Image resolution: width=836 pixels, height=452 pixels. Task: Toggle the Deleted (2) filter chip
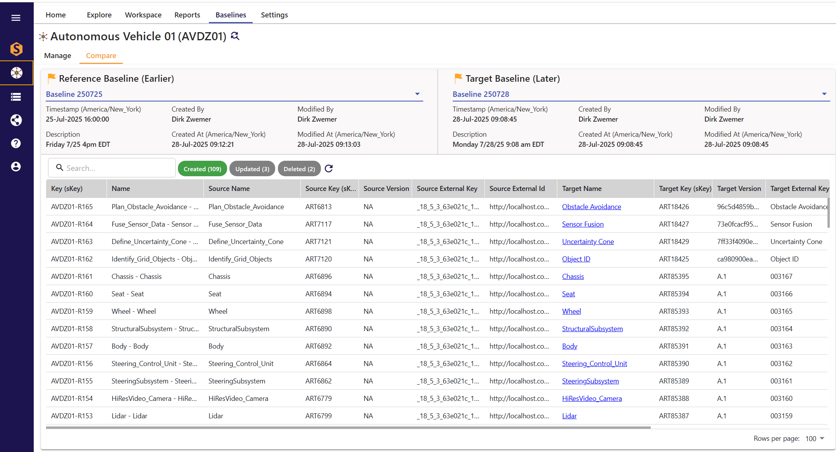click(x=299, y=169)
